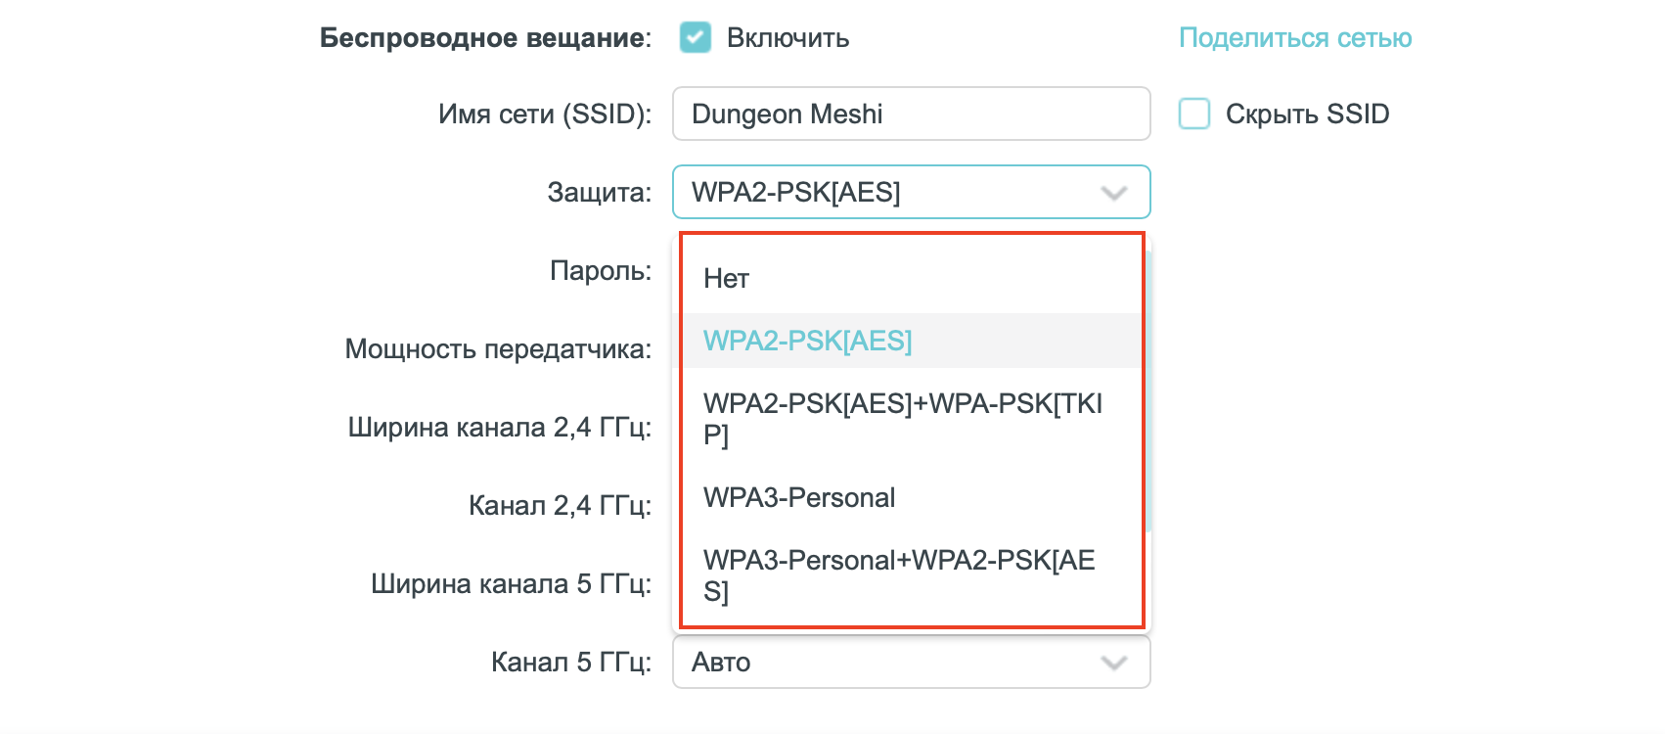
Task: Click the Пароль field label
Action: tap(600, 270)
